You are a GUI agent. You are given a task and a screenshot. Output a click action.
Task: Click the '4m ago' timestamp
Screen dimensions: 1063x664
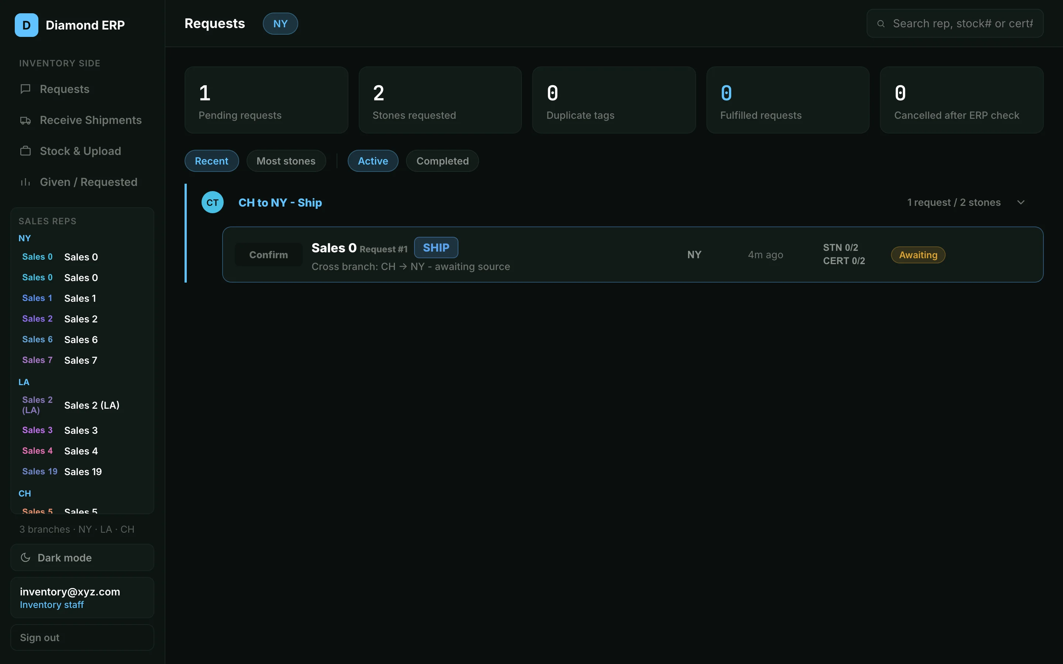766,255
